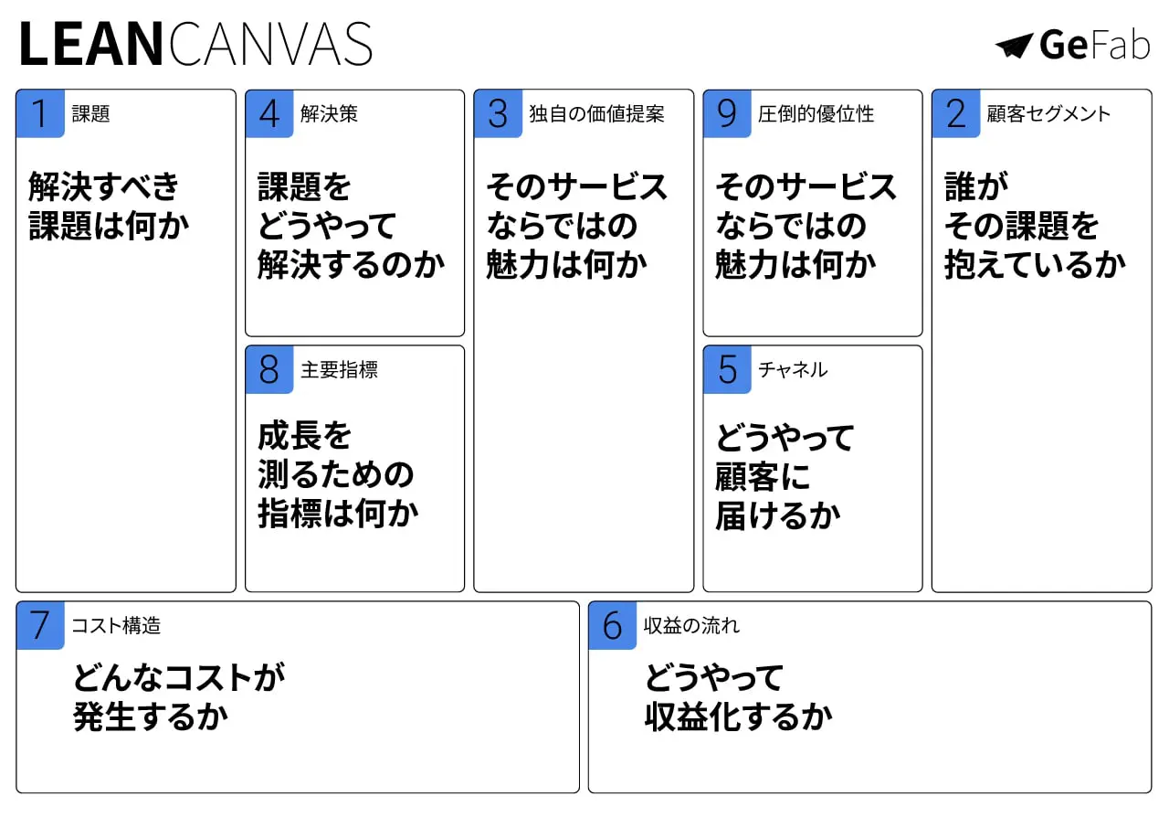Select the 独自の価値提案 section label
This screenshot has height=828, width=1169.
[x=596, y=114]
